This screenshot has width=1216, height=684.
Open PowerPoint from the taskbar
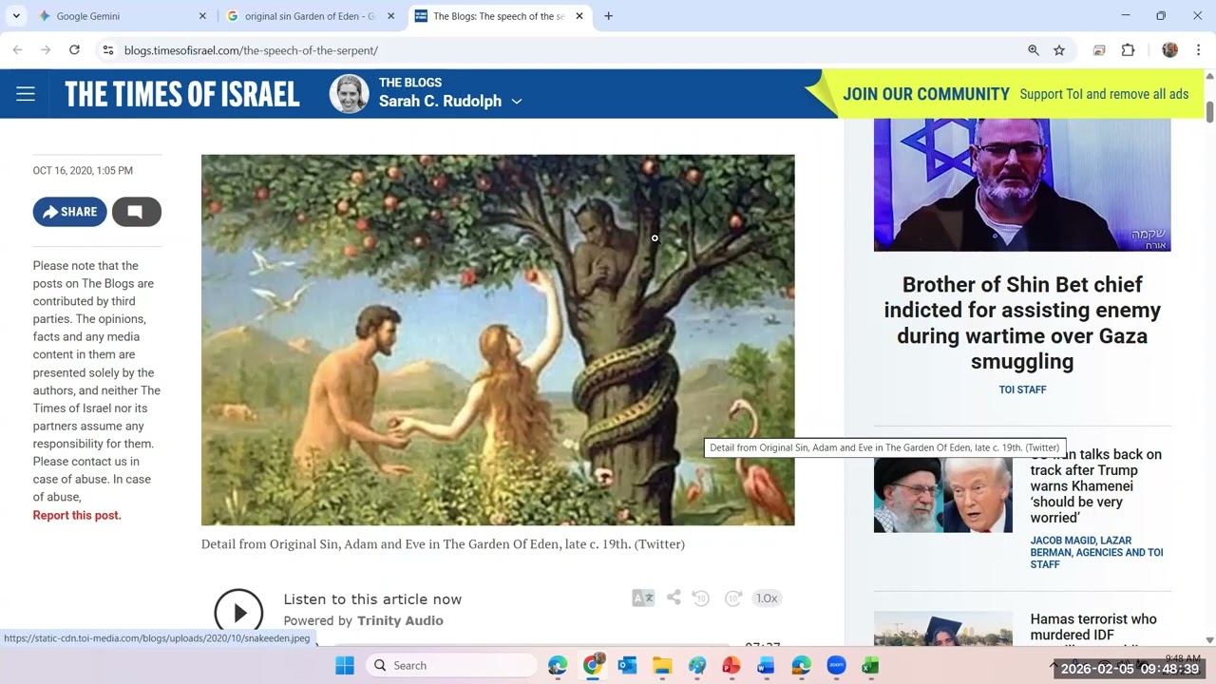tap(731, 665)
